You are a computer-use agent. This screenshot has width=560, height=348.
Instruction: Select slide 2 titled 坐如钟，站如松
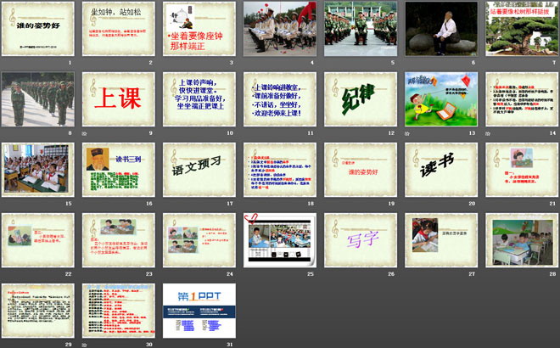point(119,29)
